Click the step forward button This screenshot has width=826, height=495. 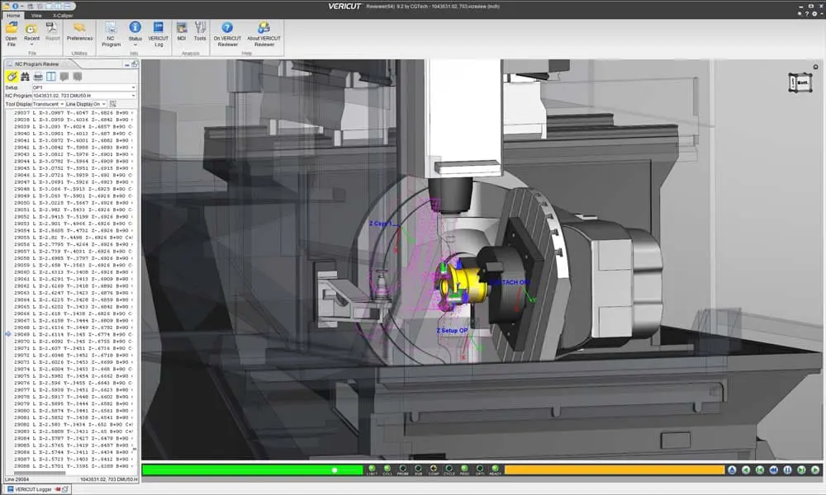tap(801, 469)
